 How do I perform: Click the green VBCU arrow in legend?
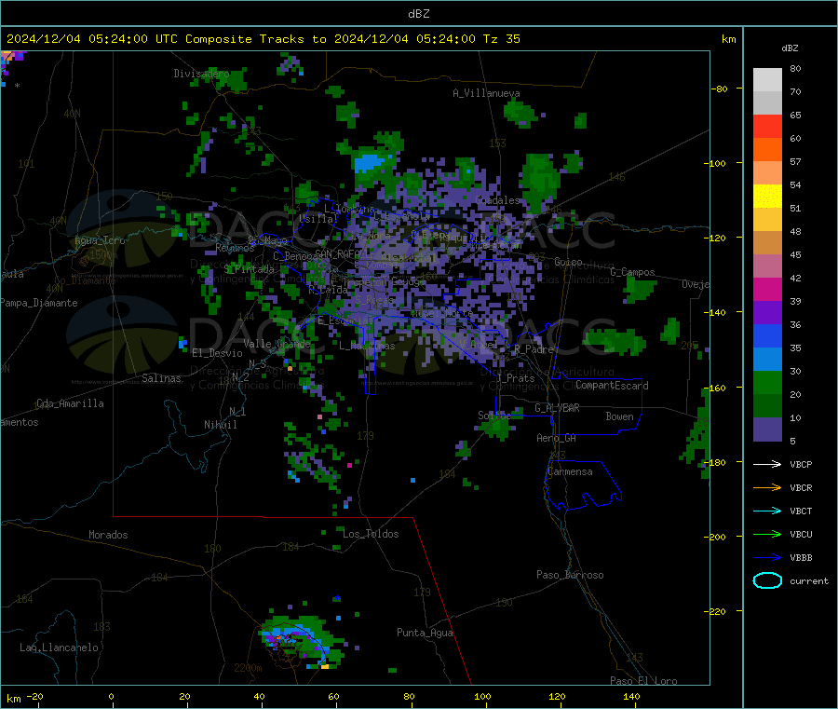(767, 534)
